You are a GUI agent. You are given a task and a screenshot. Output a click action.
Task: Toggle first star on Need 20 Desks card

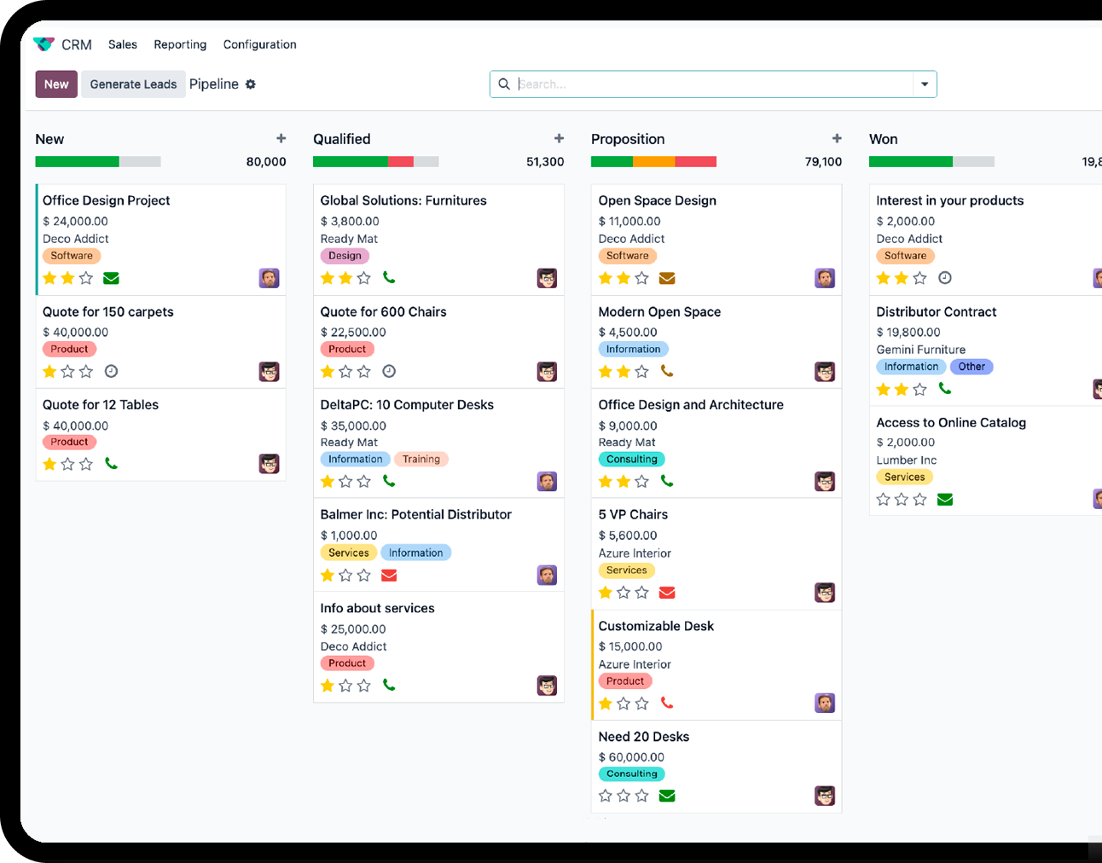coord(606,796)
